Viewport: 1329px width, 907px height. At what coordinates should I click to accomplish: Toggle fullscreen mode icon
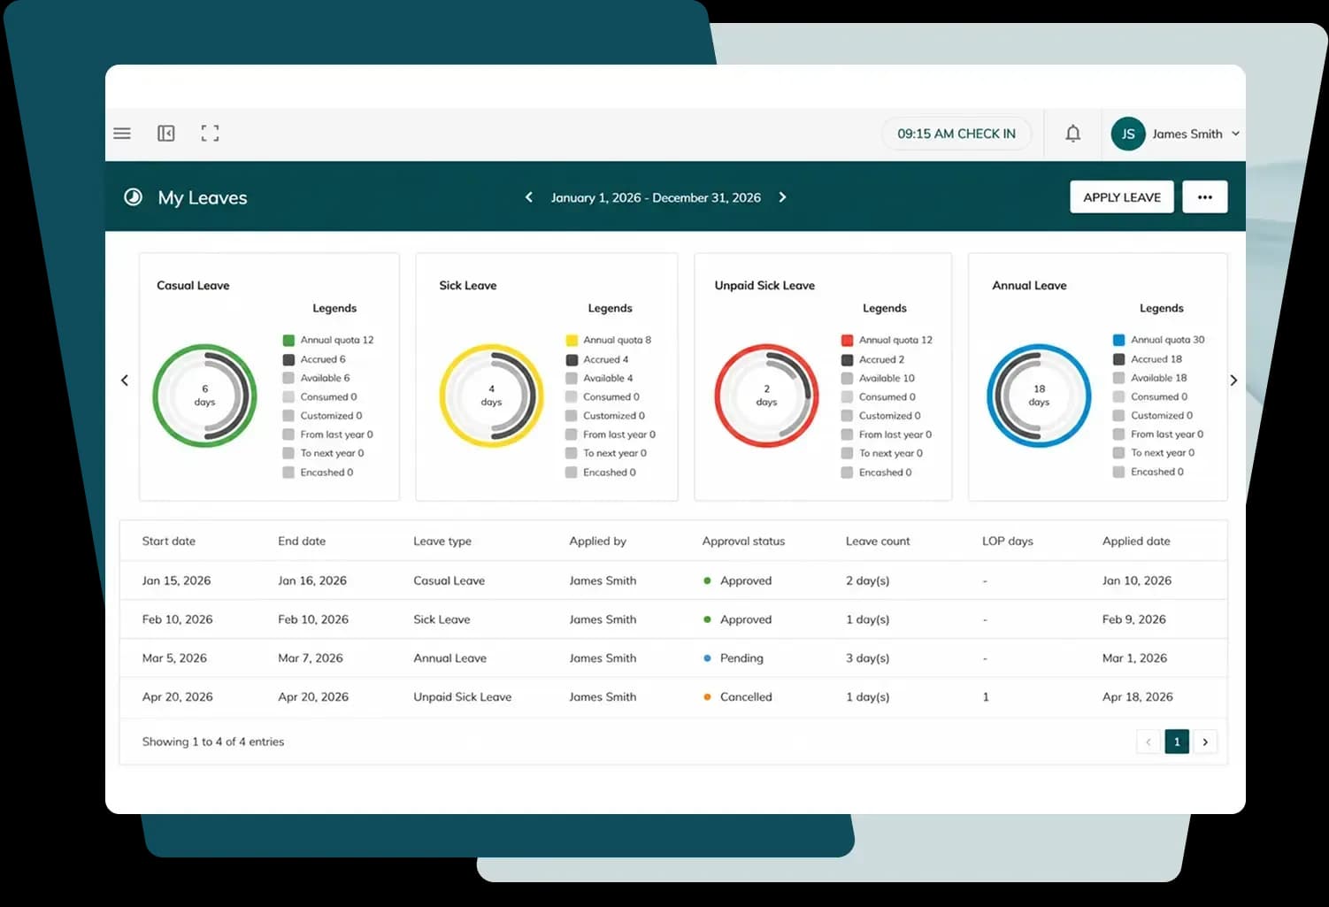click(x=210, y=134)
